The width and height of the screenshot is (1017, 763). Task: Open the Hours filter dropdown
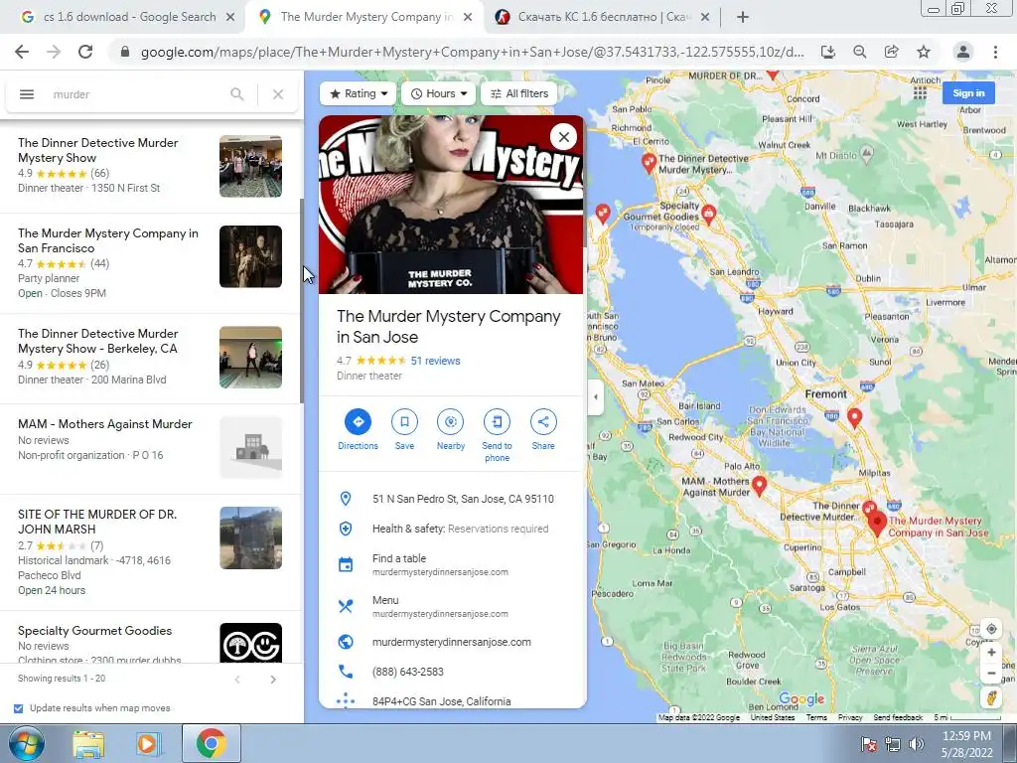pyautogui.click(x=438, y=93)
